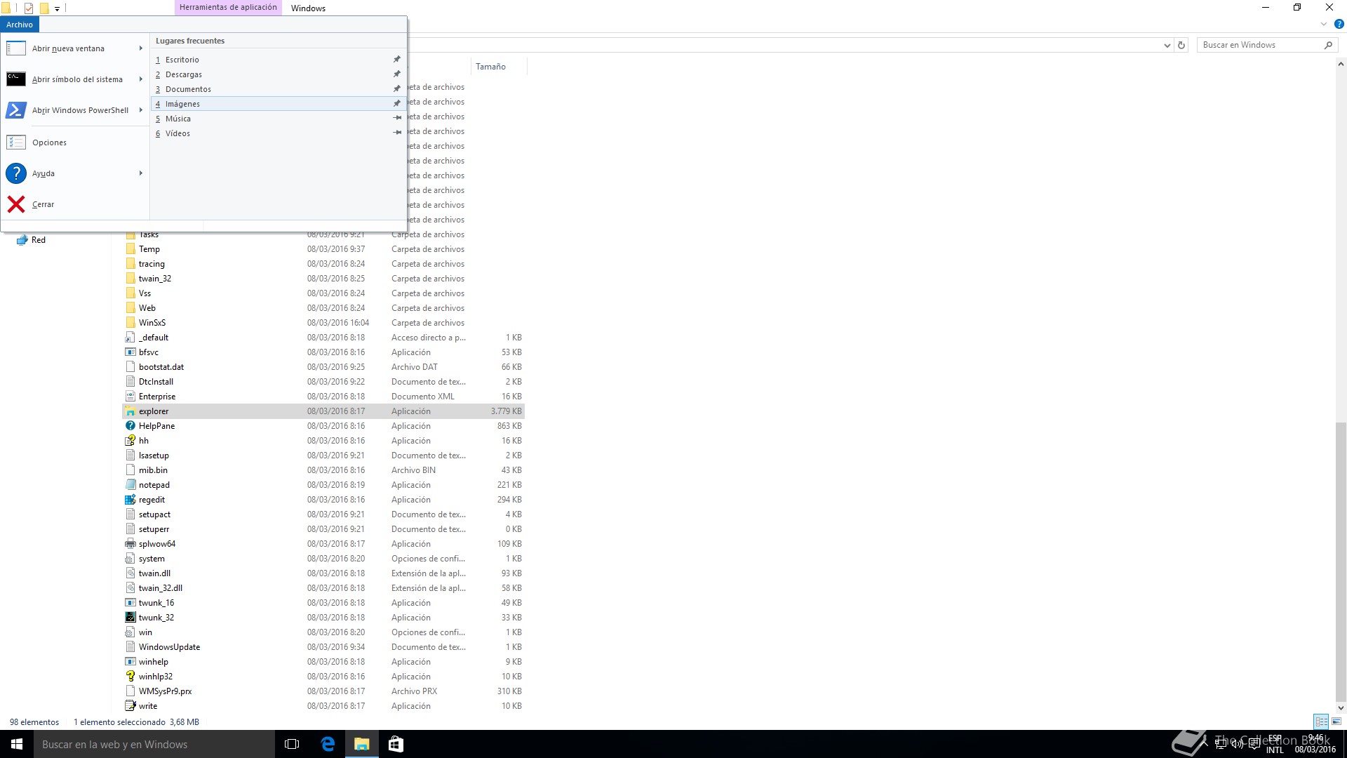Click the splwow64 printer icon
Image resolution: width=1347 pixels, height=758 pixels.
(130, 544)
